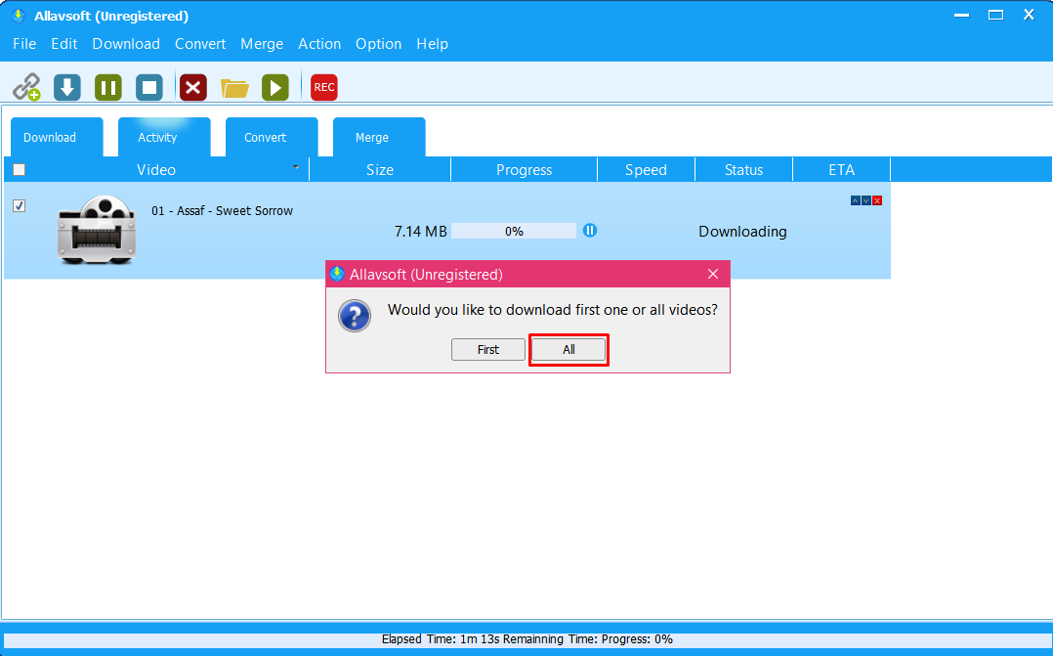Click the red REC record icon
1053x656 pixels.
324,87
